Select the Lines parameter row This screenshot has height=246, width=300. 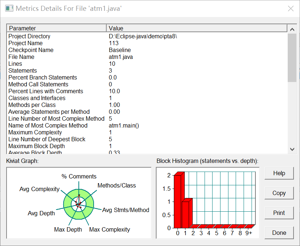click(147, 64)
